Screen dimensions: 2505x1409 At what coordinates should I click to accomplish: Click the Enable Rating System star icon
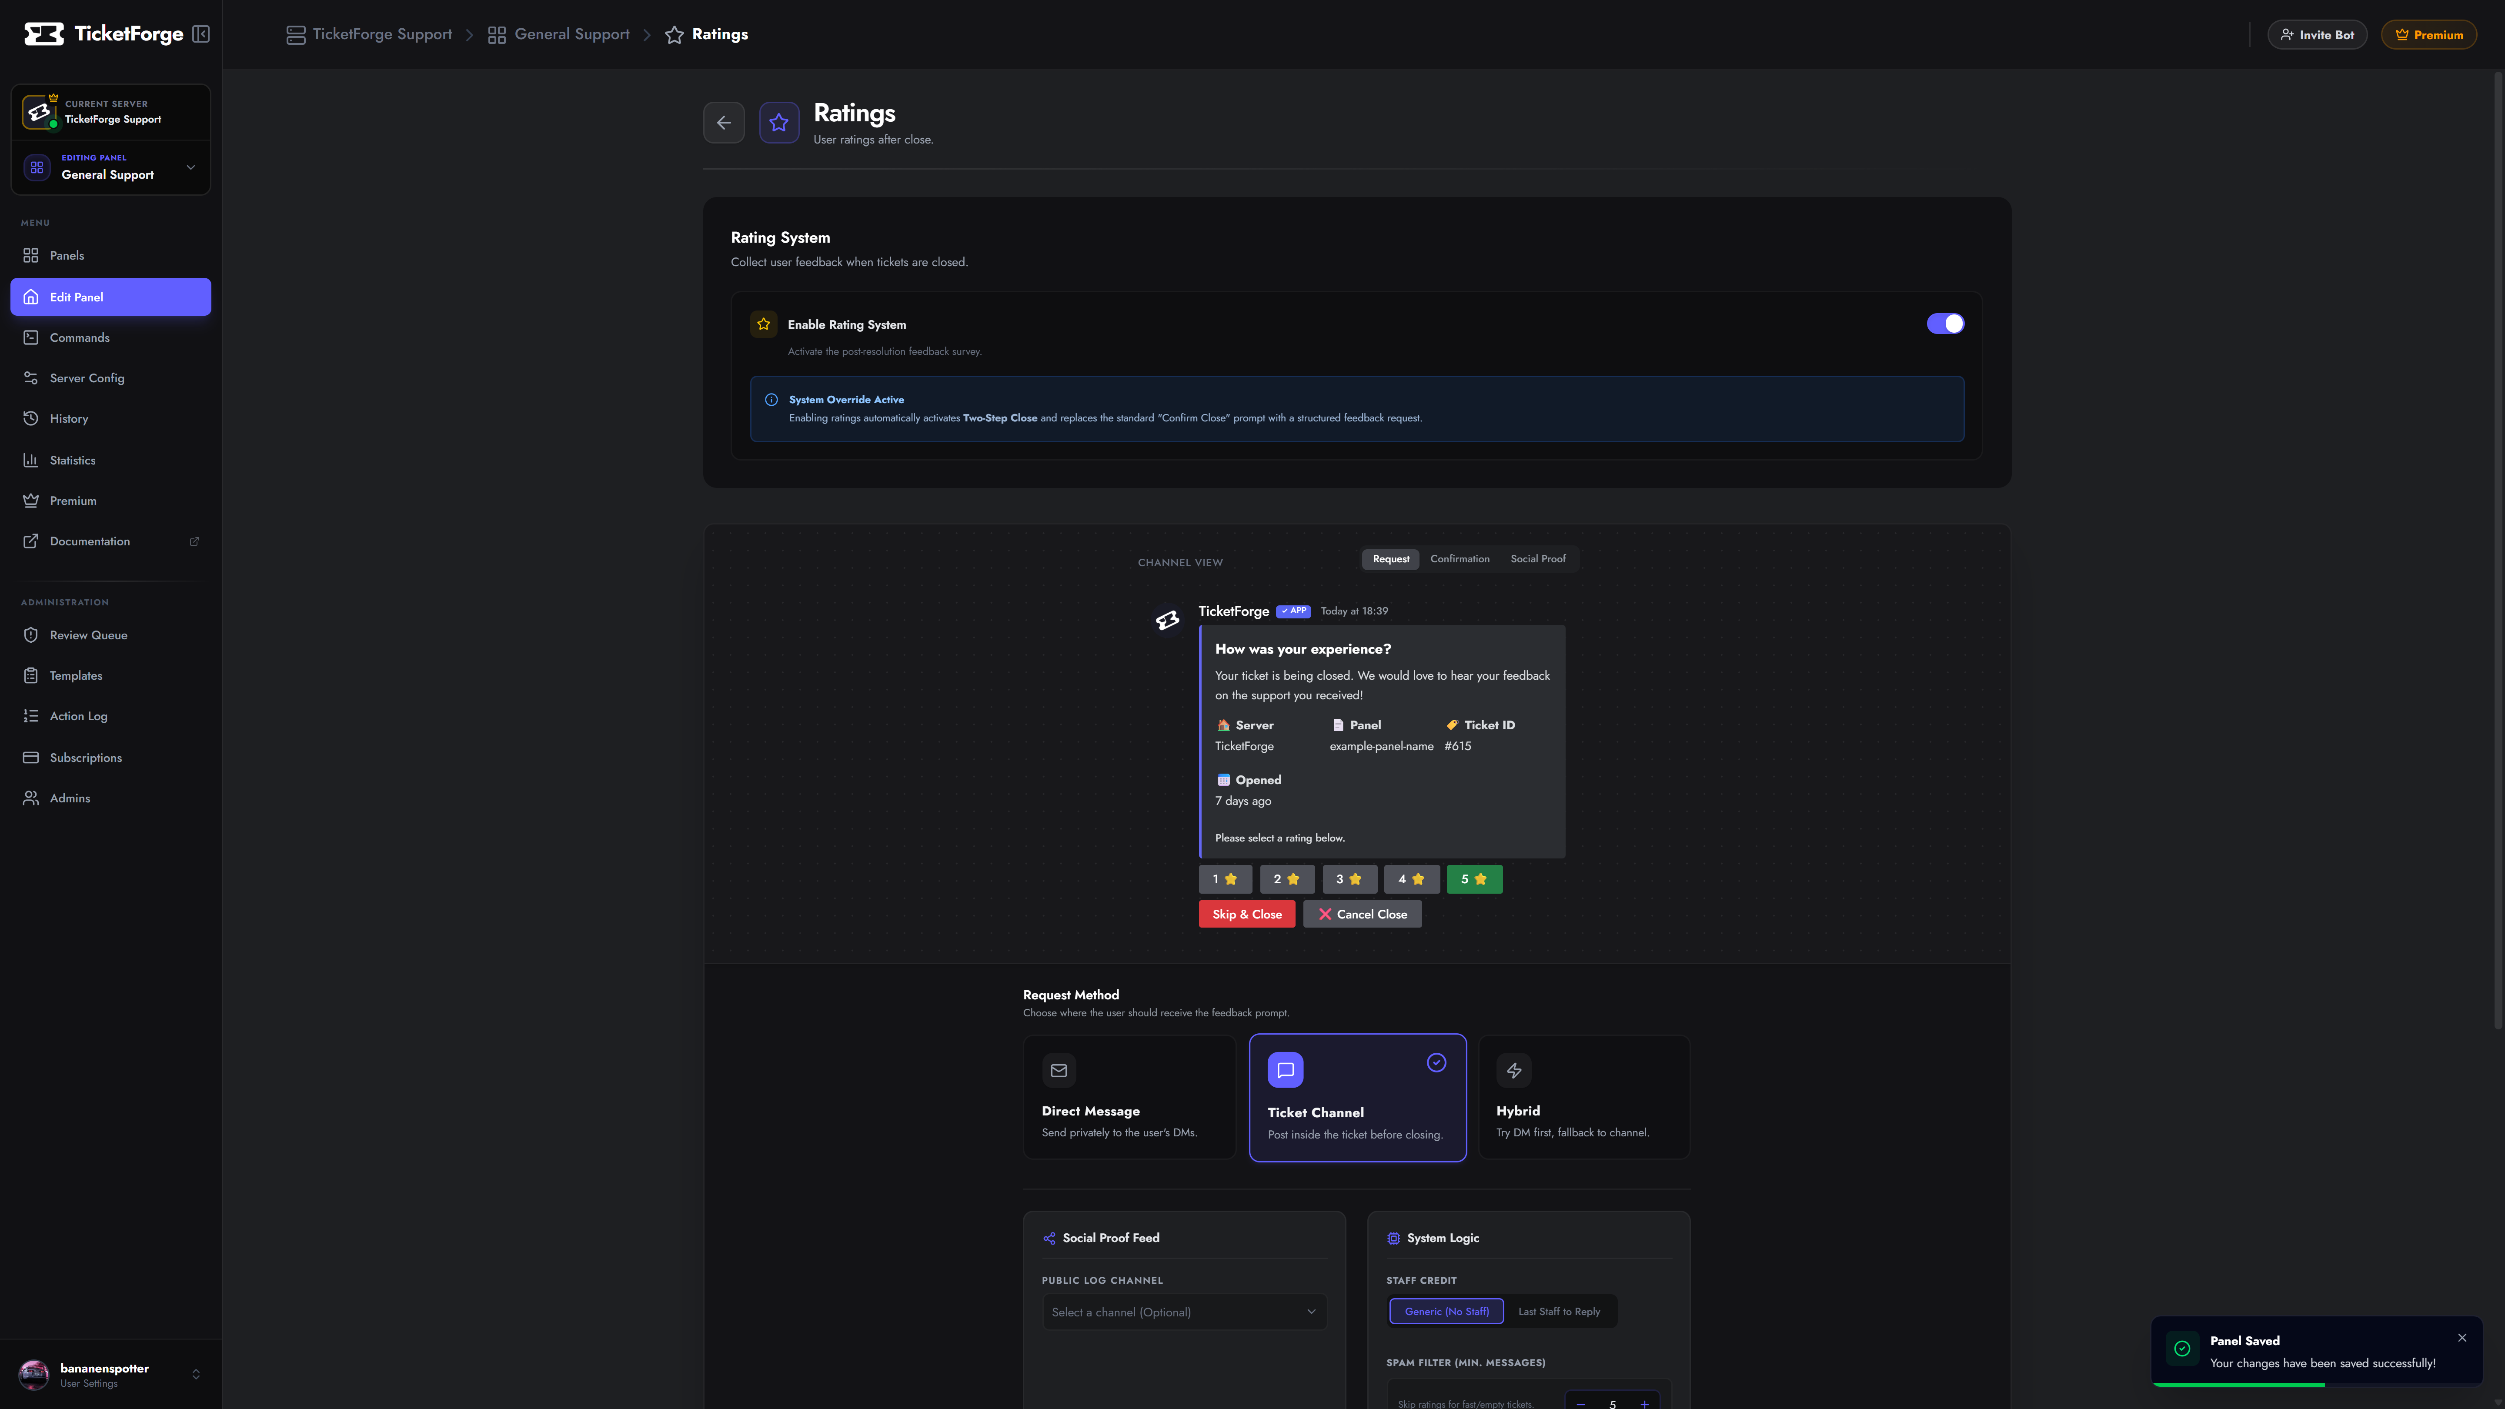tap(763, 324)
